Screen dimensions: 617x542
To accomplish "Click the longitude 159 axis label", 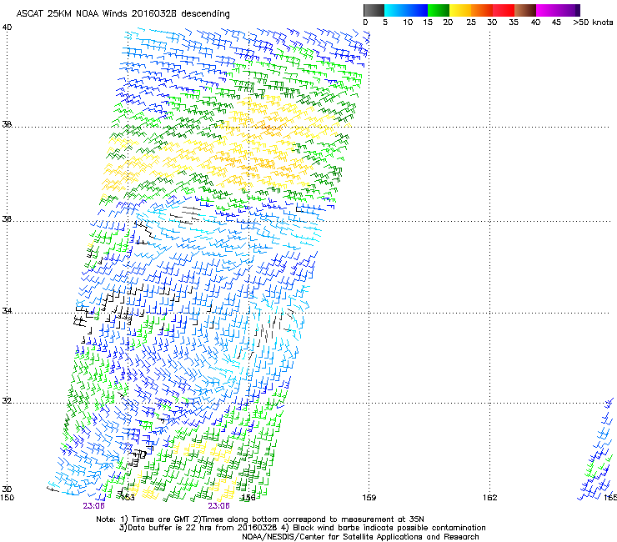I will pos(369,498).
